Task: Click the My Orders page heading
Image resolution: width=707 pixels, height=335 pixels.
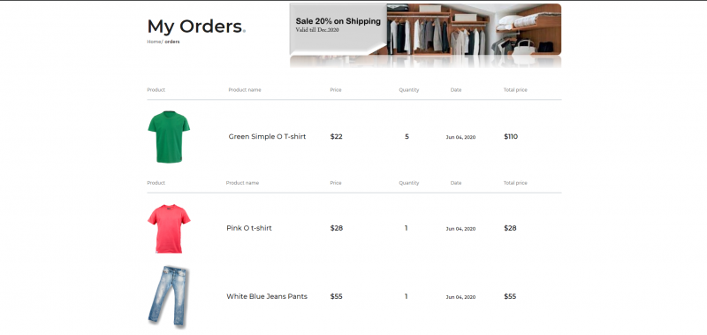Action: 196,27
